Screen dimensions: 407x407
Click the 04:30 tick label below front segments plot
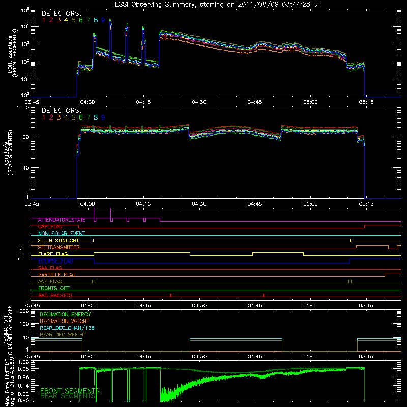click(199, 102)
